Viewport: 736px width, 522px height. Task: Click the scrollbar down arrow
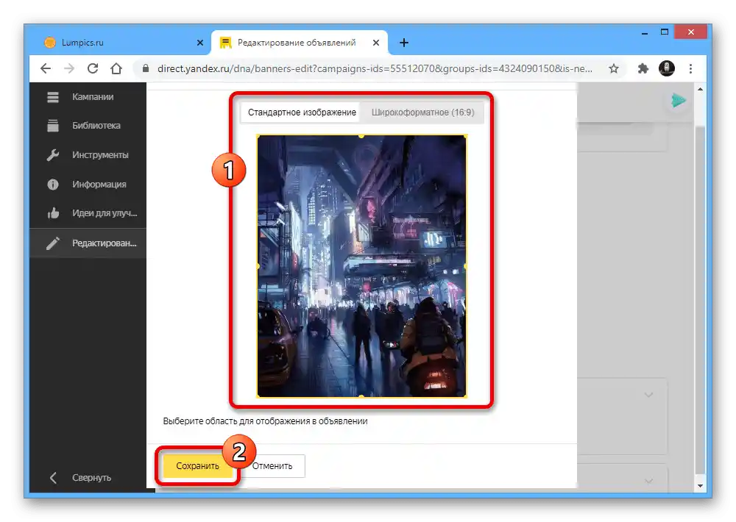701,486
